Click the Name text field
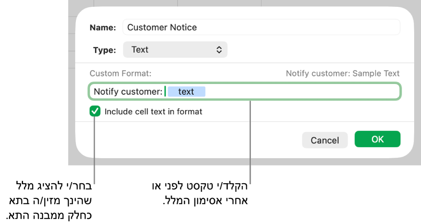Screen dimensions: 421x223 [x=261, y=27]
